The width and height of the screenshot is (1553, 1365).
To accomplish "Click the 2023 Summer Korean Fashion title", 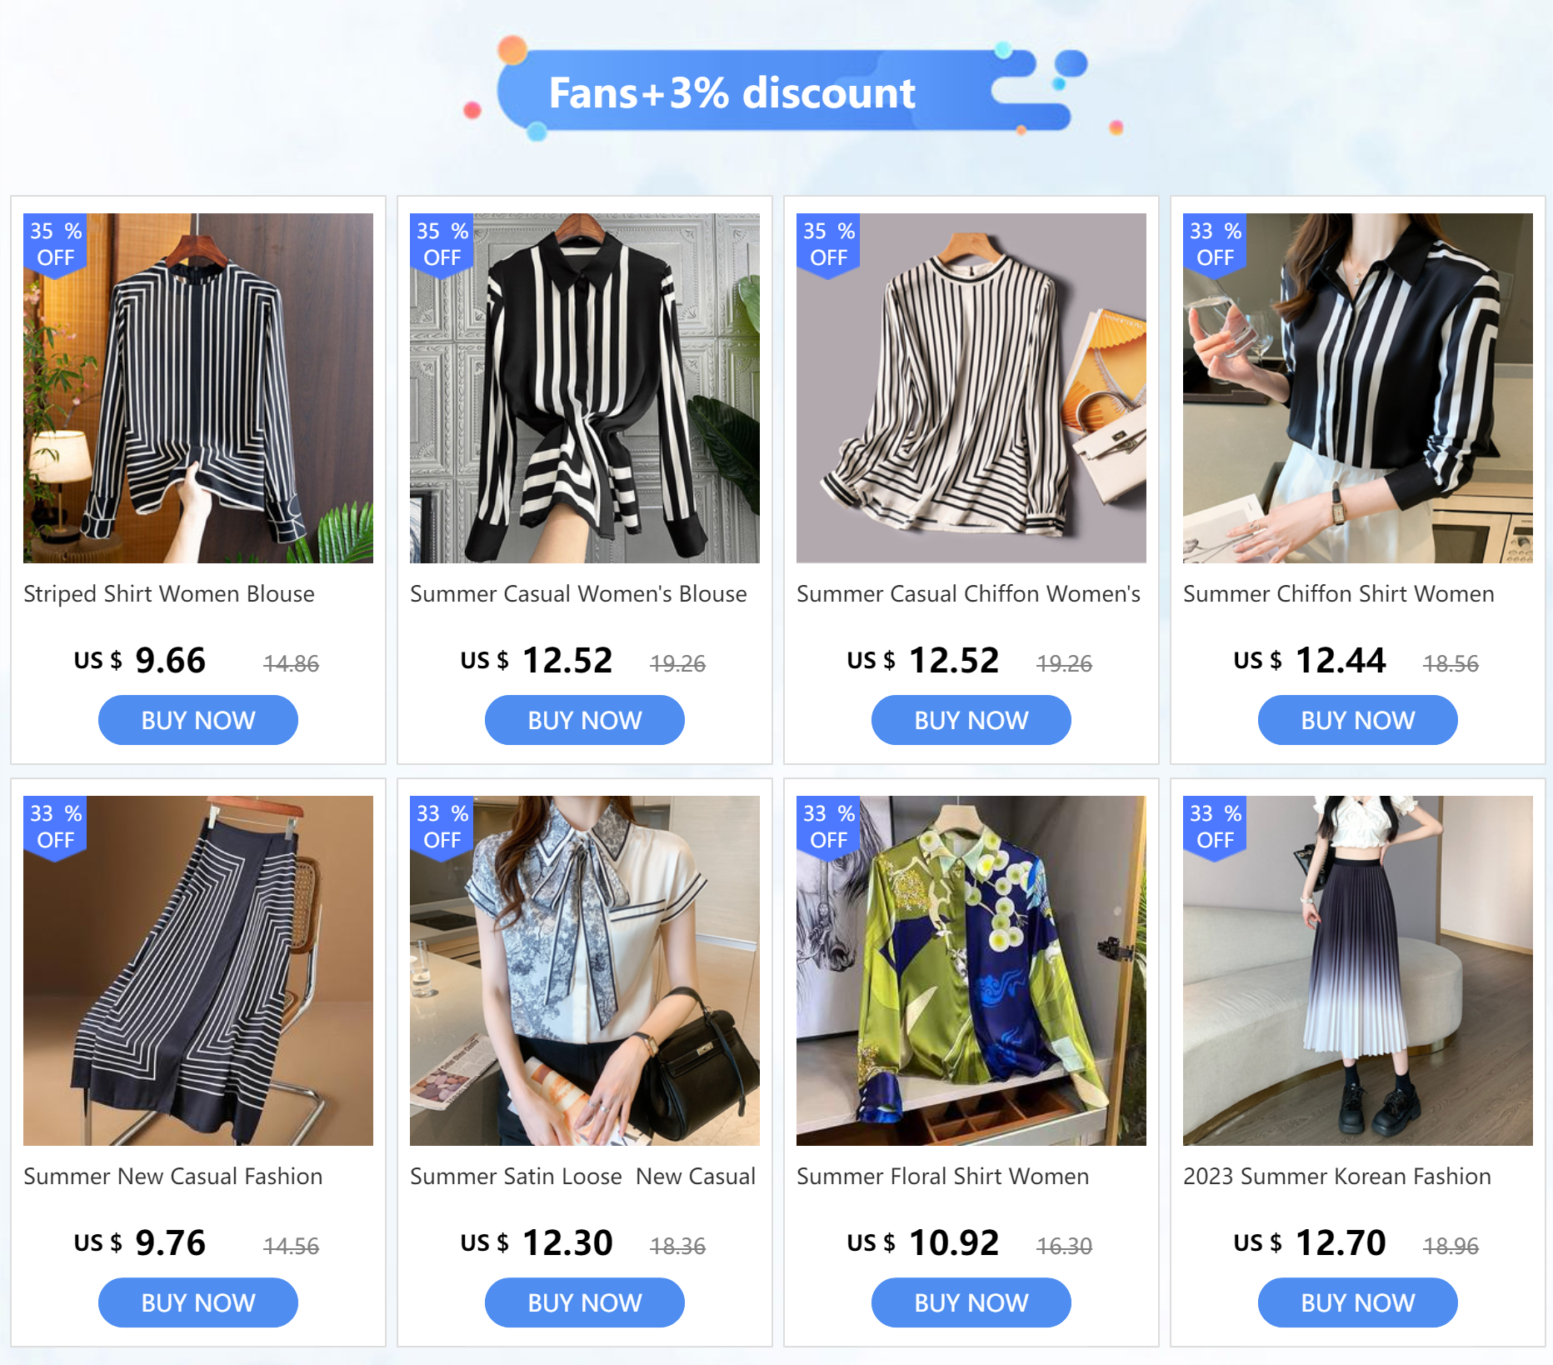I will pos(1336,1177).
